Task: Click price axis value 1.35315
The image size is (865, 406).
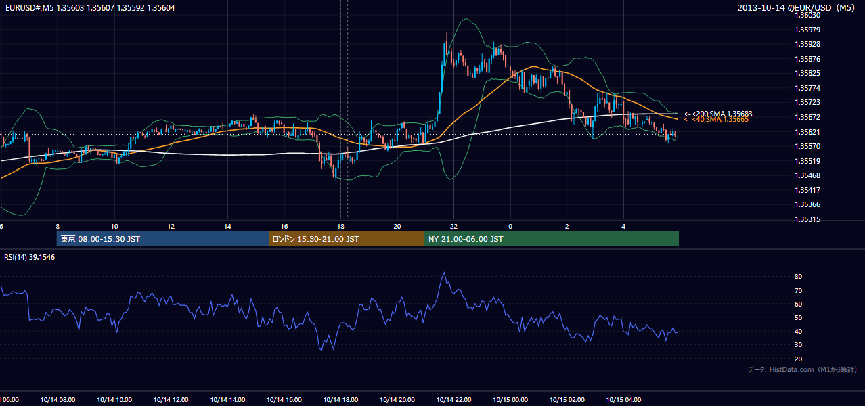Action: point(809,219)
